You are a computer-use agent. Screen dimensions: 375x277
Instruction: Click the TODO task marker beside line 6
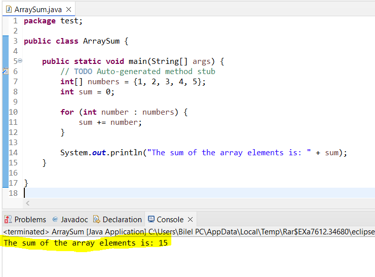[6, 72]
